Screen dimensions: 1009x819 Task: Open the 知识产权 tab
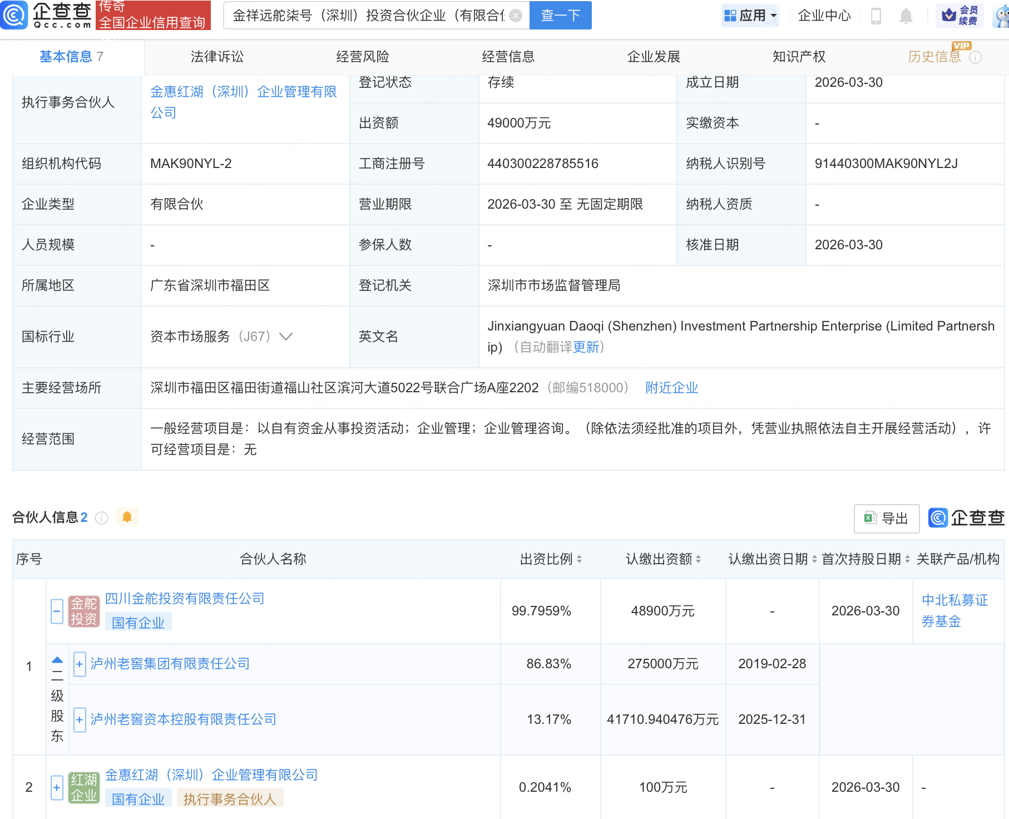click(798, 56)
